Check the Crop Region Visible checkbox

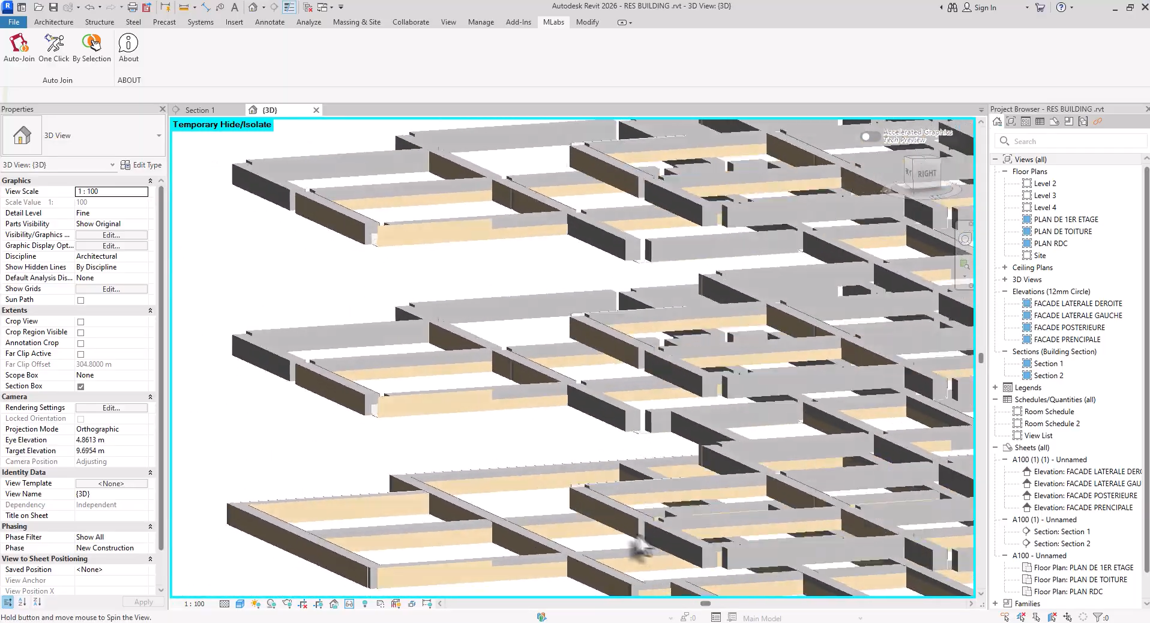coord(81,332)
